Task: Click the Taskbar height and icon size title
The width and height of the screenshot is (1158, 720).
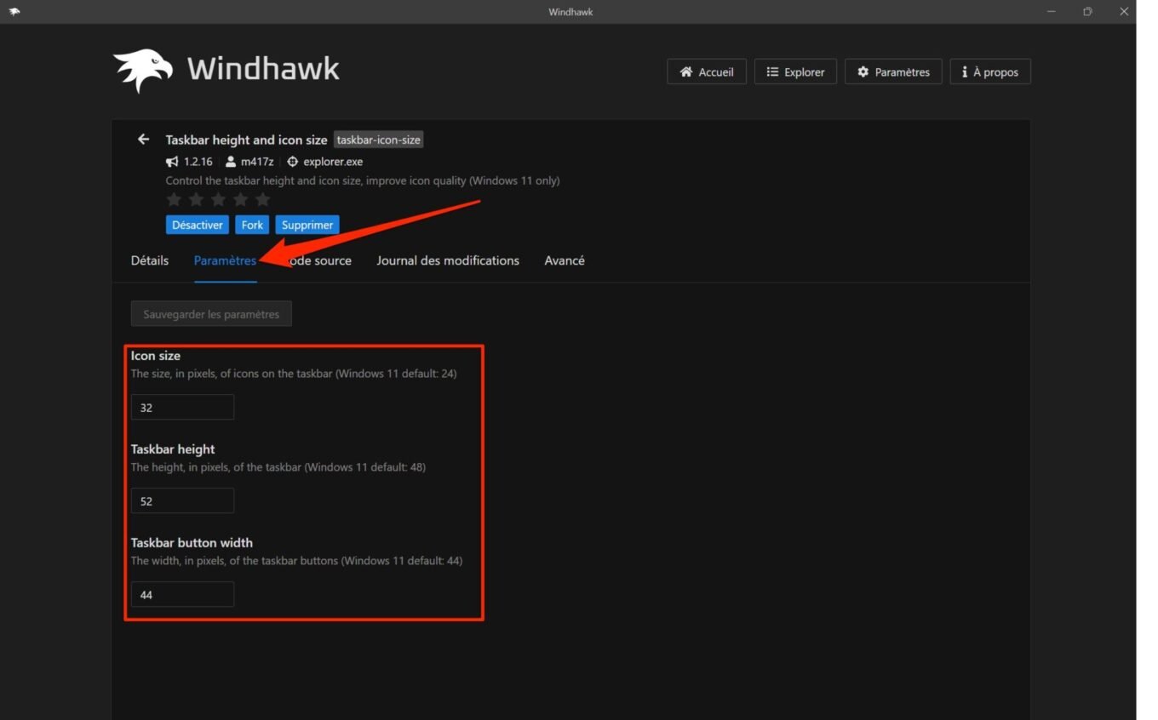Action: pos(246,140)
